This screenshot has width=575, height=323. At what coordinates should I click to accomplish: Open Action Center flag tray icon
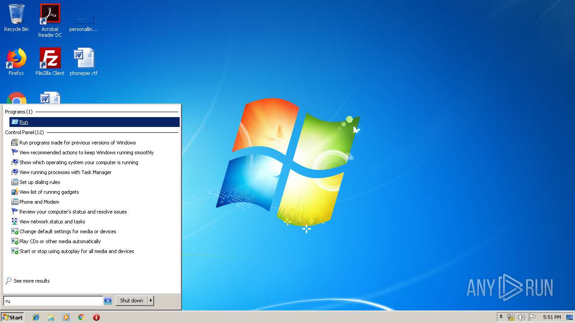pos(532,317)
